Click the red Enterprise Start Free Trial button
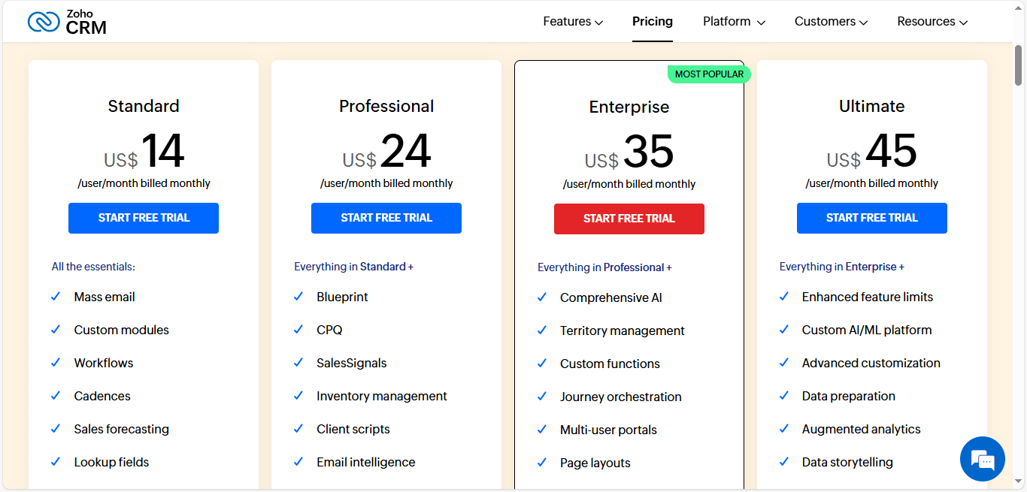This screenshot has height=492, width=1027. [629, 219]
